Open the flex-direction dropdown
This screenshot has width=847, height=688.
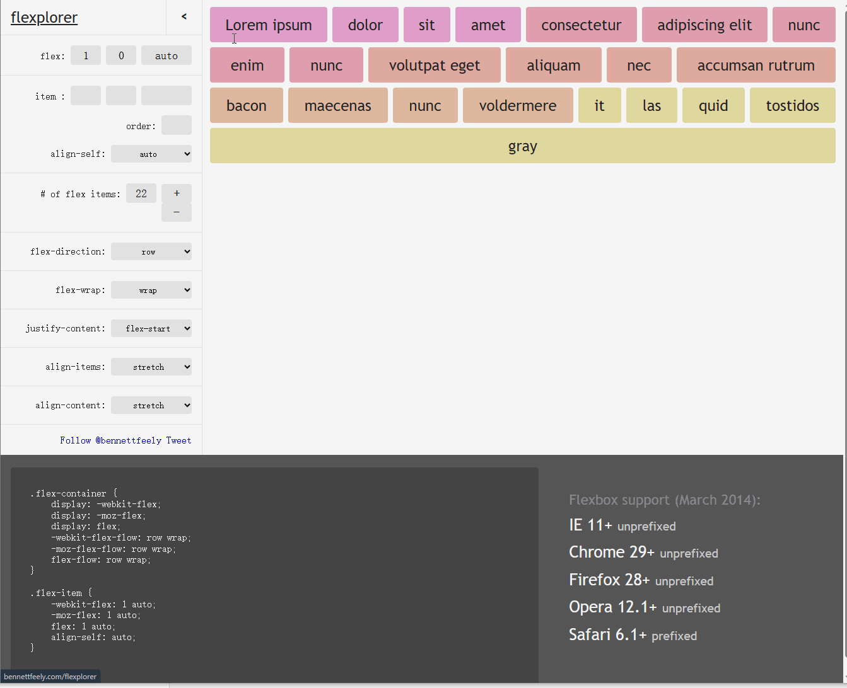151,251
